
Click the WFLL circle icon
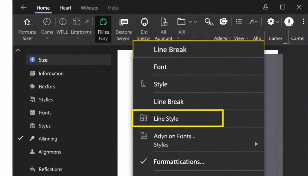tap(63, 22)
